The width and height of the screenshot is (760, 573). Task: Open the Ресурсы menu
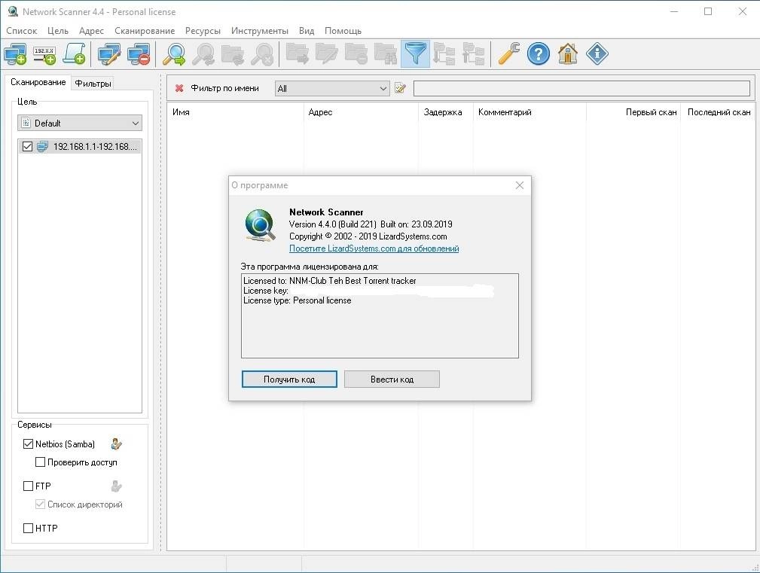pos(203,31)
